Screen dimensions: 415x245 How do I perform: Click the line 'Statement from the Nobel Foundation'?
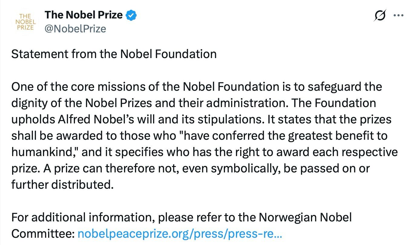(x=114, y=54)
